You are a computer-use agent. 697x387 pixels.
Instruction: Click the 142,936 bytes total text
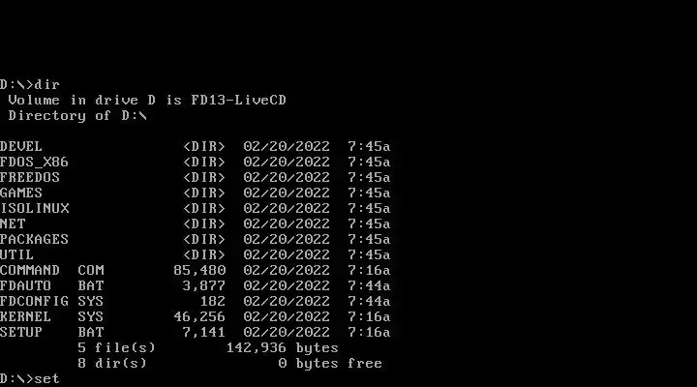[283, 348]
